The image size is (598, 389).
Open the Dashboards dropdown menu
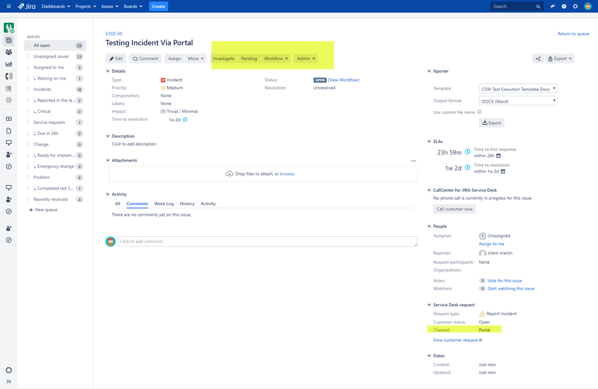(x=56, y=7)
